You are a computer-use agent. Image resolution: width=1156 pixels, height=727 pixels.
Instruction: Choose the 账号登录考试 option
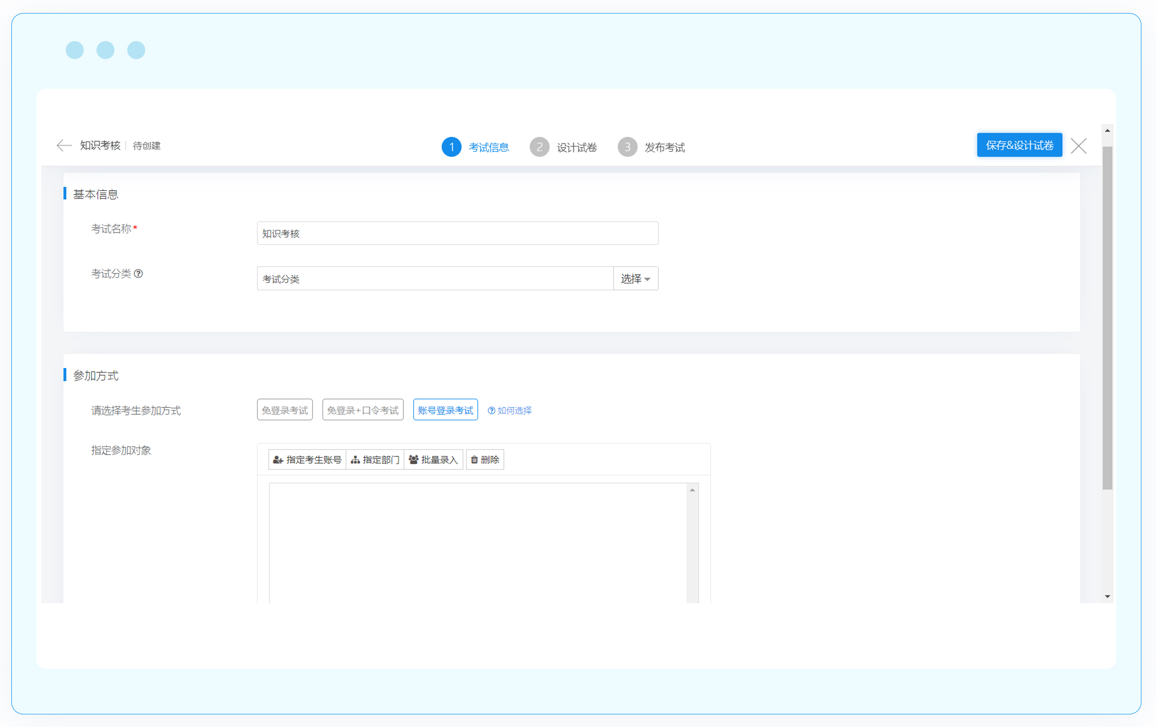445,410
